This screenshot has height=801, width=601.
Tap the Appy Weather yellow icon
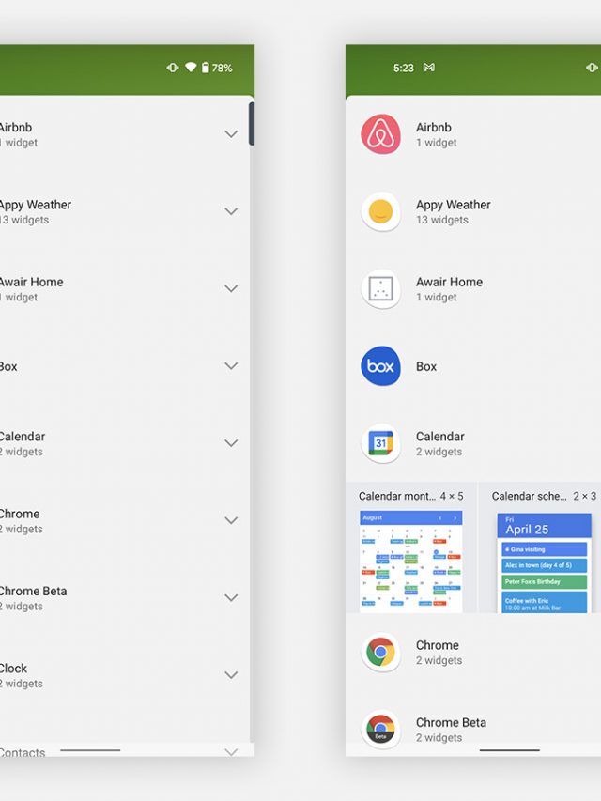(x=380, y=212)
